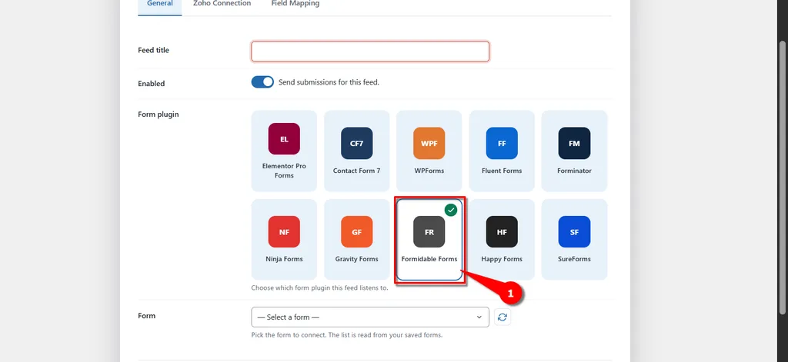
Task: Pick the Gravity Forms GF icon
Action: [x=357, y=232]
